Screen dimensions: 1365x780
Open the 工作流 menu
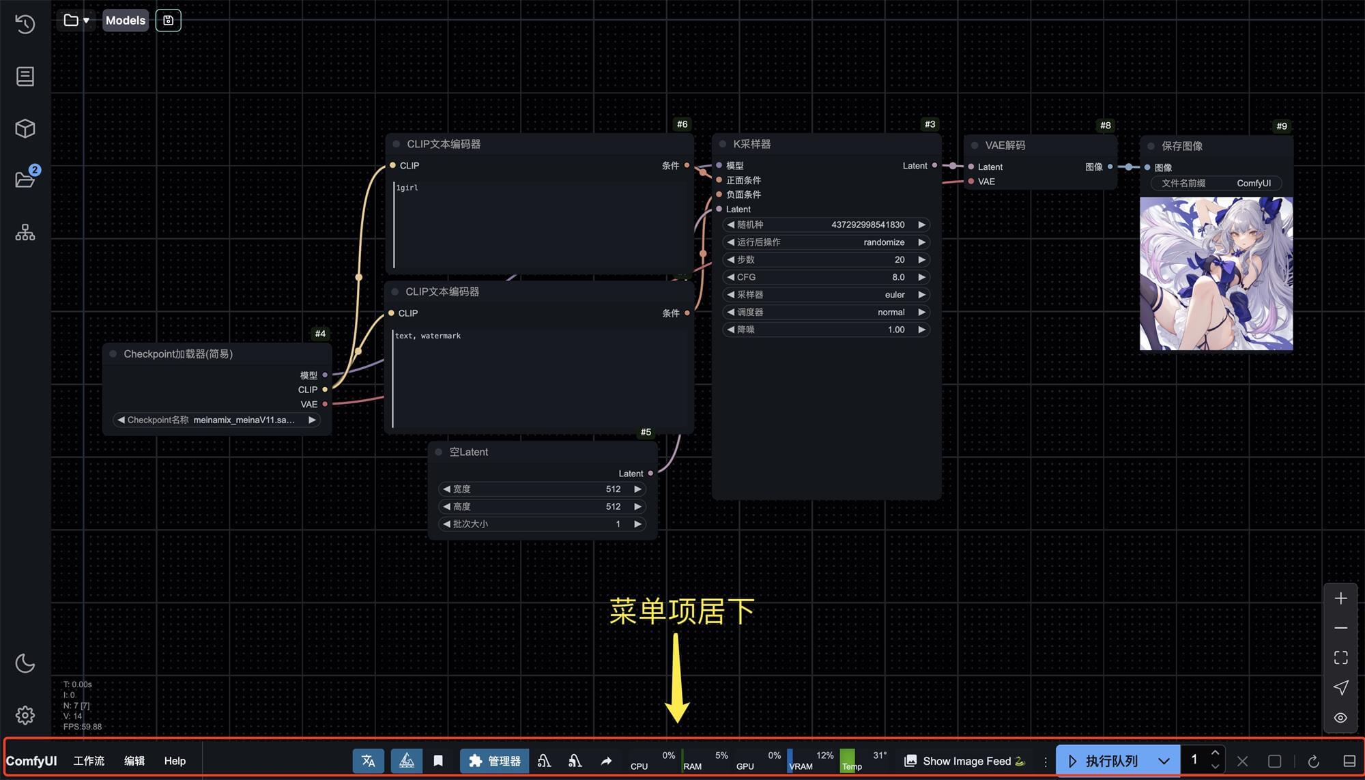[x=89, y=761]
